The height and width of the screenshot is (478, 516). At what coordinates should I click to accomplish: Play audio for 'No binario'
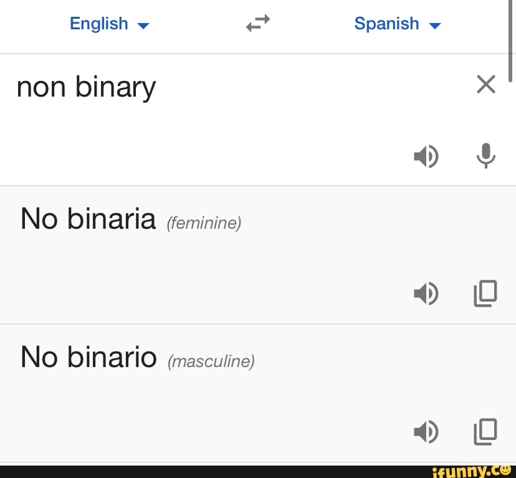pos(426,431)
